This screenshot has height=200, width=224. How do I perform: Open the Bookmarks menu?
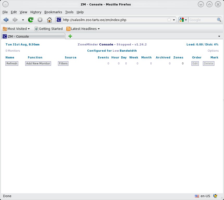tap(53, 12)
